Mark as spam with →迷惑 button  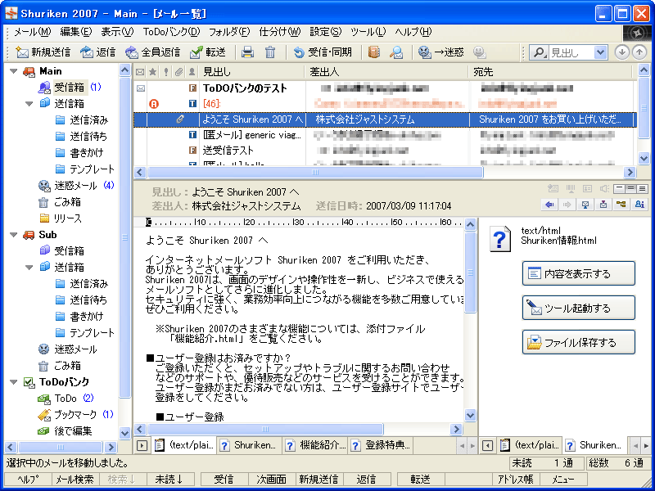pos(441,52)
